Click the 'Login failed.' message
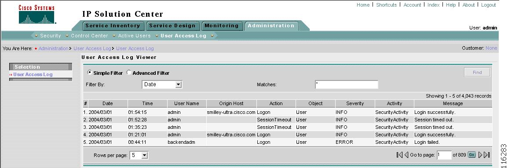This screenshot has height=168, width=508. point(427,142)
